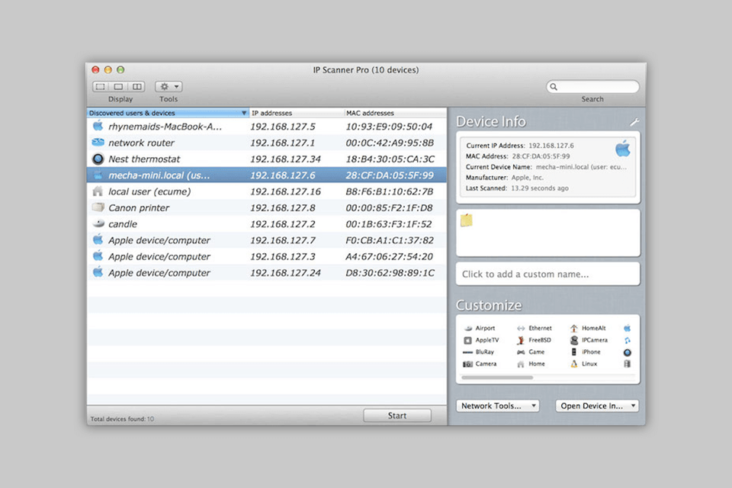This screenshot has height=488, width=732.
Task: Open the Tools gear dropdown
Action: click(x=168, y=86)
